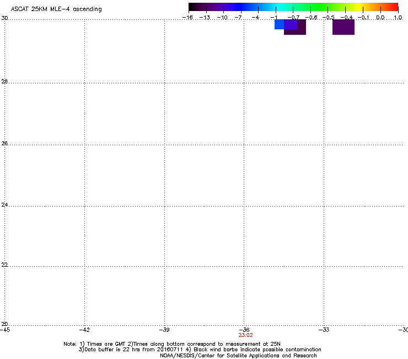The width and height of the screenshot is (408, 359).
Task: Click the longitude label '-45'
Action: coord(5,330)
